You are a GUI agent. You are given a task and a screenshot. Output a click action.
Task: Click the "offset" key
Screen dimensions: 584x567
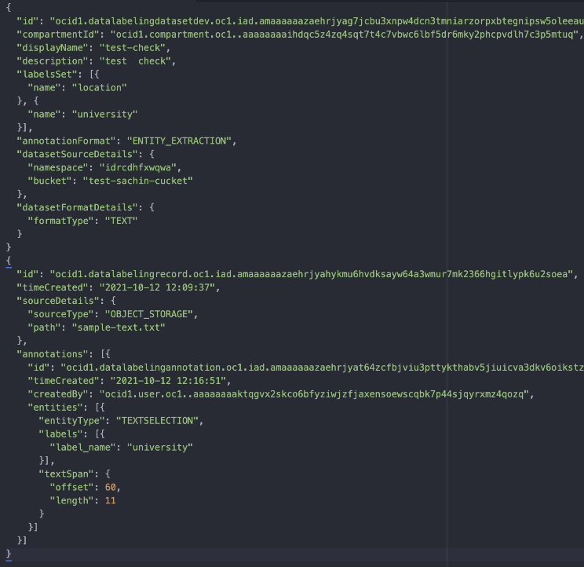pyautogui.click(x=71, y=487)
